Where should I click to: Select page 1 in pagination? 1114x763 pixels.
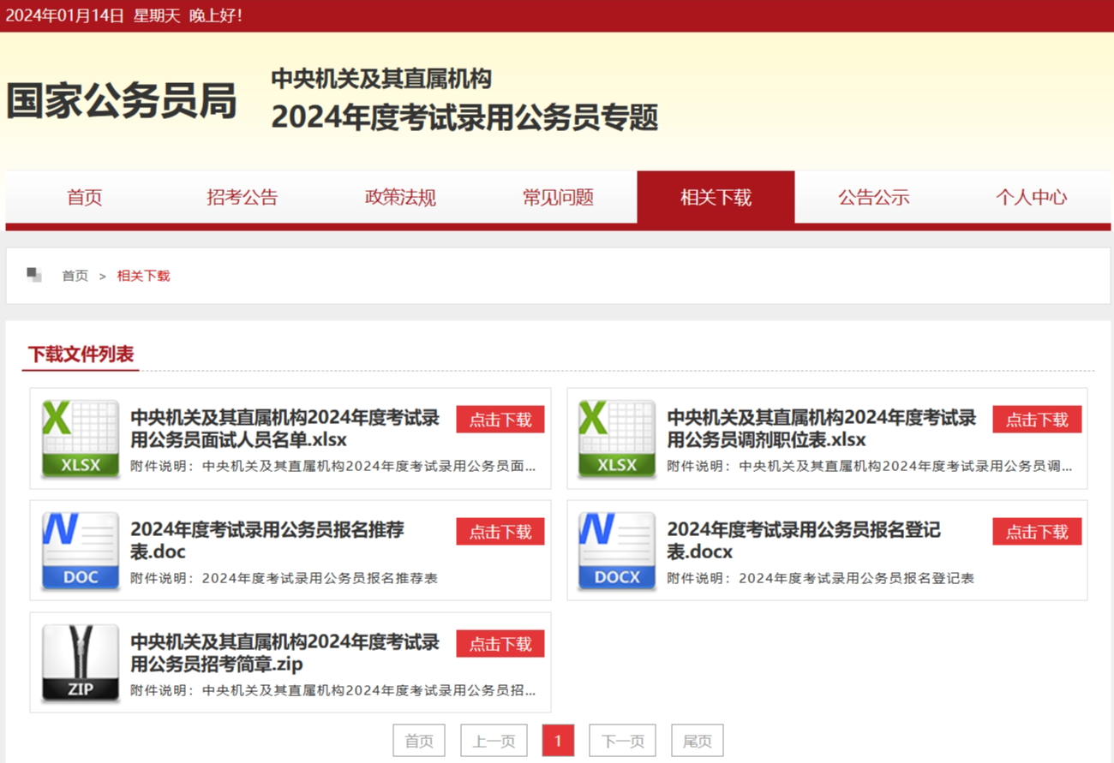pyautogui.click(x=558, y=741)
